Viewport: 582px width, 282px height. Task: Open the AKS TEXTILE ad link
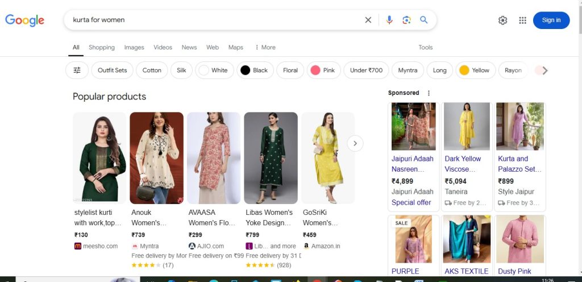click(467, 271)
